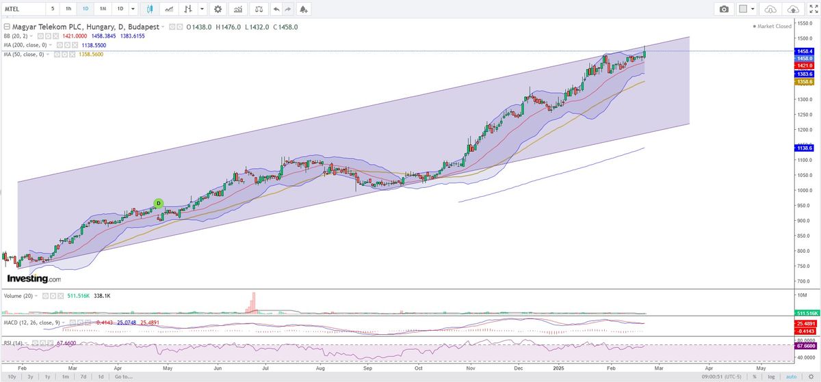This screenshot has height=382, width=821.
Task: Open the RSI (14) legend dropdown arrow
Action: coord(26,343)
